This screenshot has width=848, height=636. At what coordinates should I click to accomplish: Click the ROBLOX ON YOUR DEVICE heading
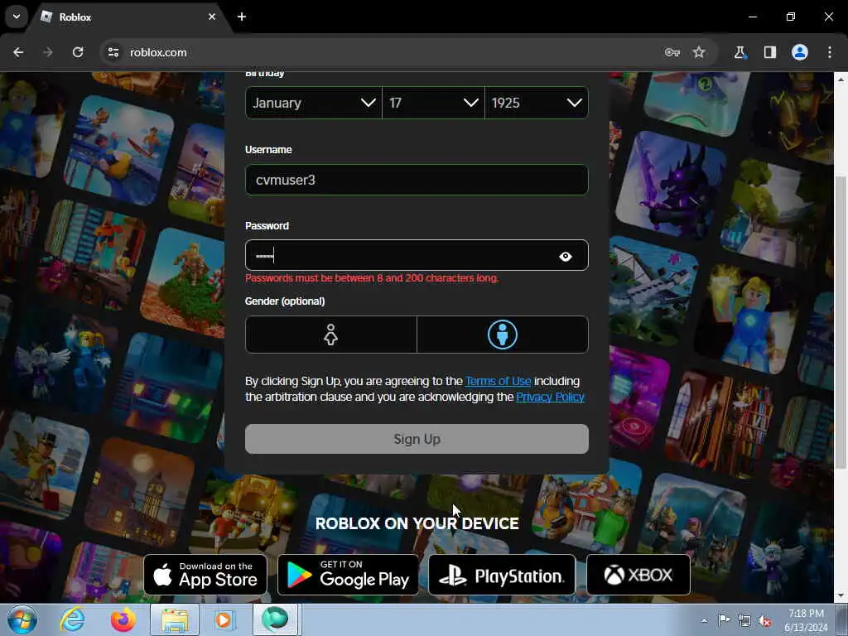pos(417,523)
